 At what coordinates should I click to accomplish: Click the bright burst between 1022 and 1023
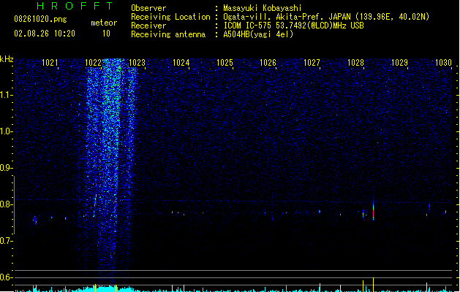(110, 164)
